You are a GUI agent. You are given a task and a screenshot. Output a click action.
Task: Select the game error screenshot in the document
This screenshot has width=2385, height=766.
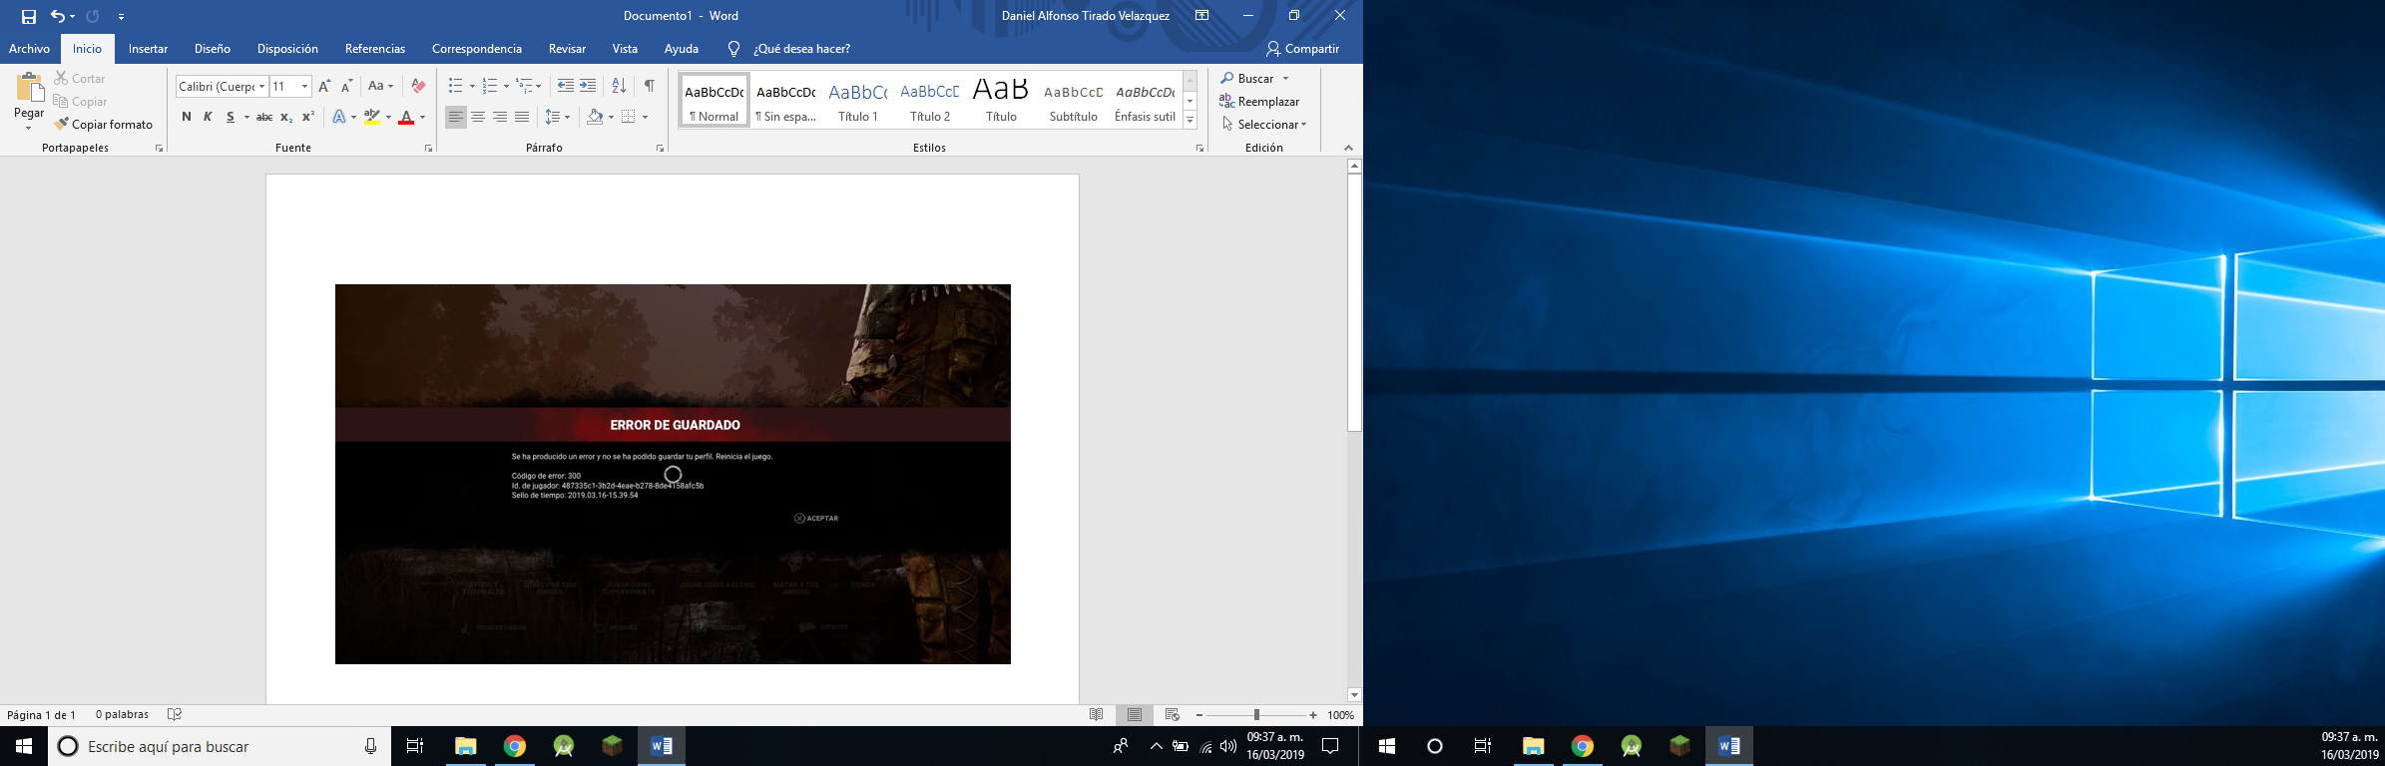(x=673, y=474)
